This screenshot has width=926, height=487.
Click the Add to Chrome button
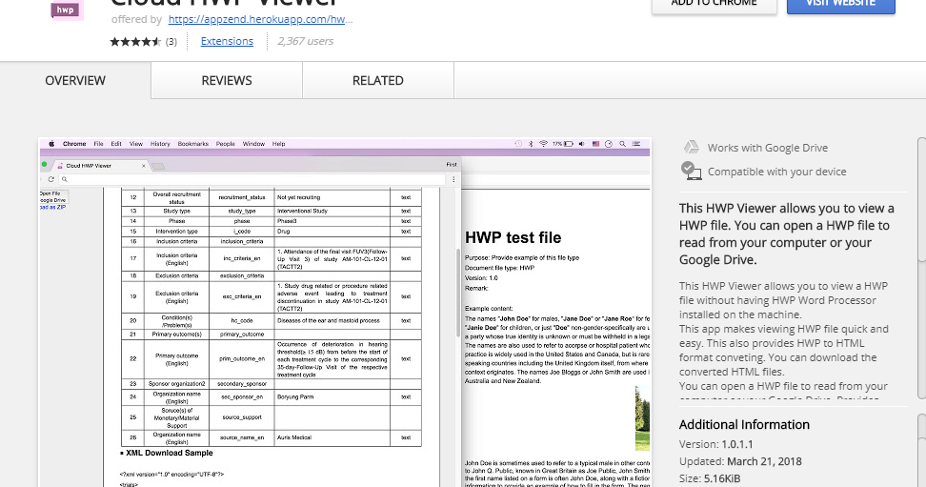714,5
